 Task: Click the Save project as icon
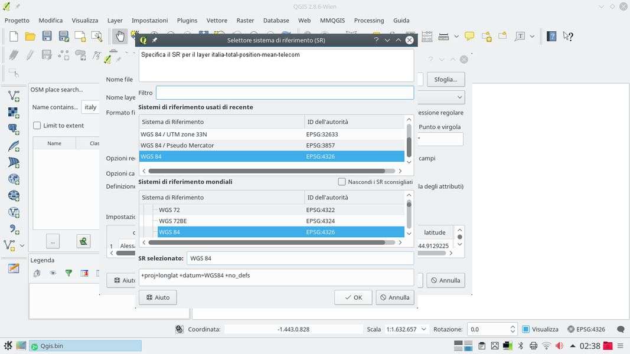click(64, 36)
